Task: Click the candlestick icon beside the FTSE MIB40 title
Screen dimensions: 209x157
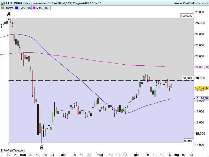Action: pyautogui.click(x=3, y=3)
